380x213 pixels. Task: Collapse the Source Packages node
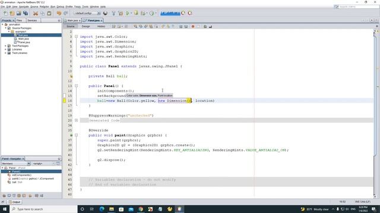click(x=6, y=28)
